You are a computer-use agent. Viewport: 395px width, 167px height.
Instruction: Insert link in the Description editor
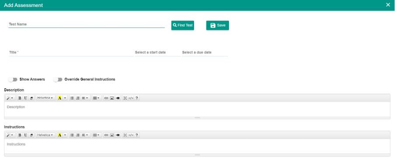(x=106, y=98)
